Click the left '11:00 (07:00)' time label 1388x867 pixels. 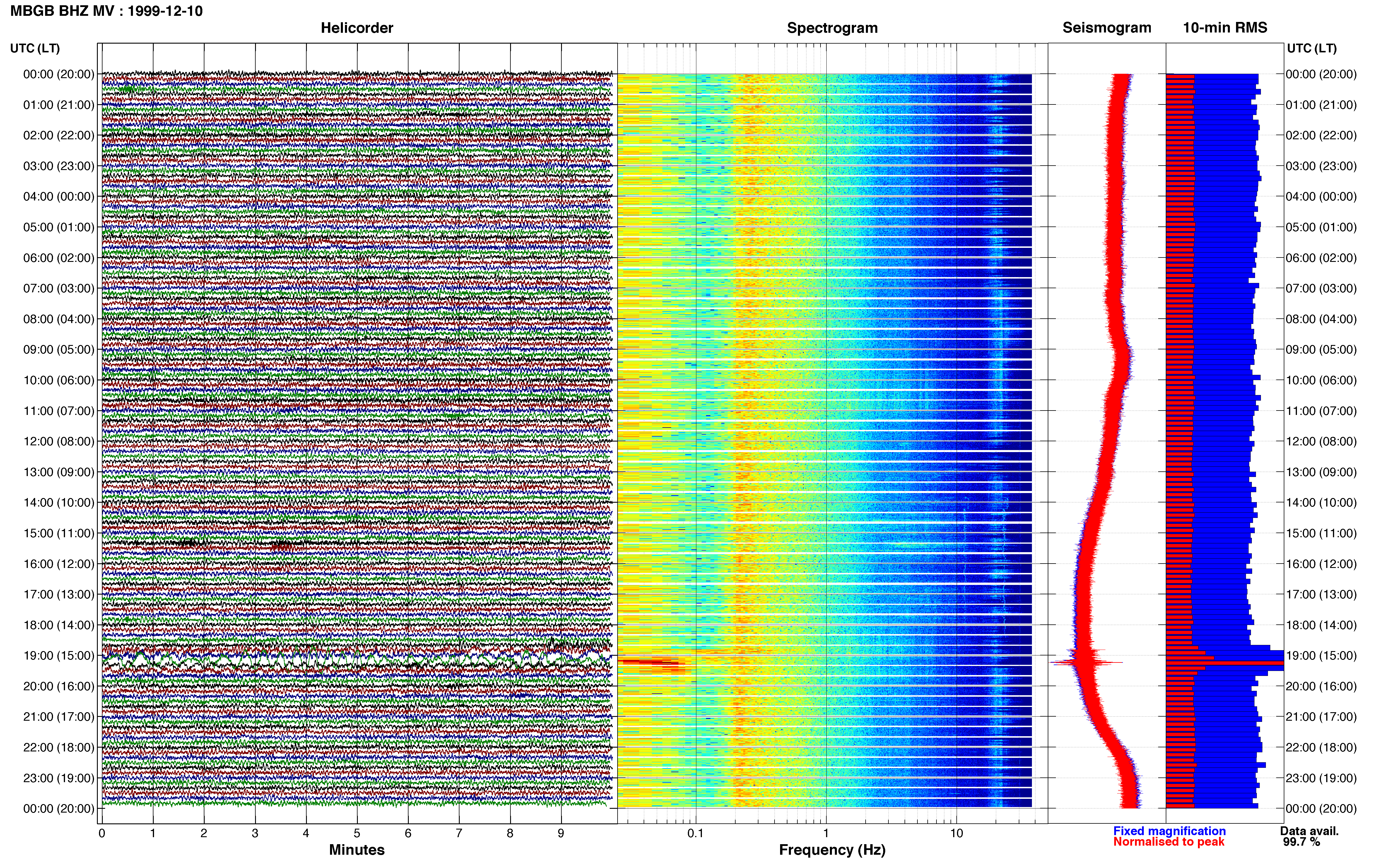(59, 411)
